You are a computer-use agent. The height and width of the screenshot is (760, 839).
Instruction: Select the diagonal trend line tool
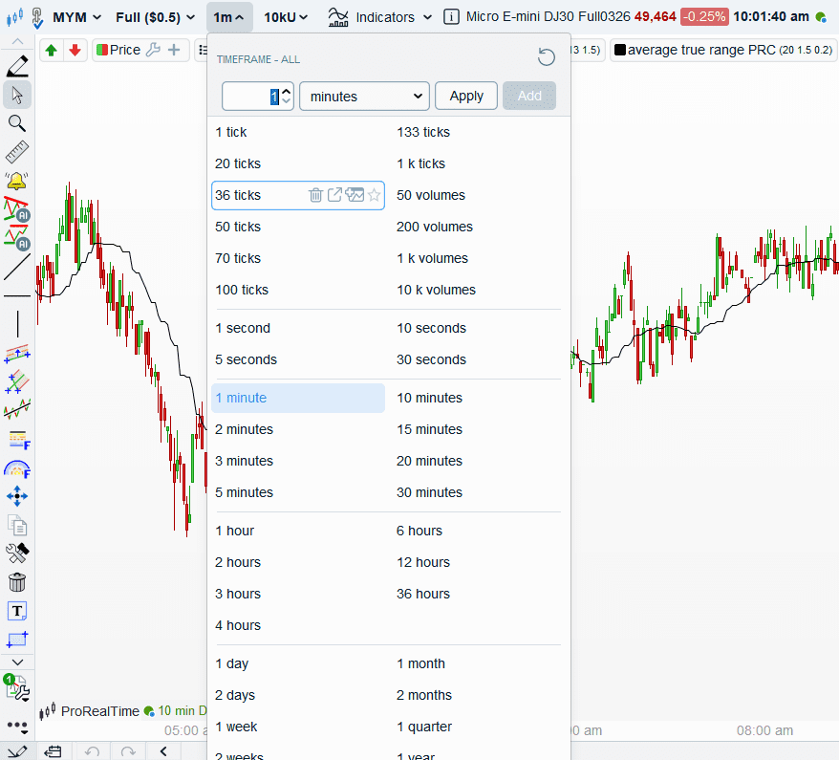coord(17,267)
